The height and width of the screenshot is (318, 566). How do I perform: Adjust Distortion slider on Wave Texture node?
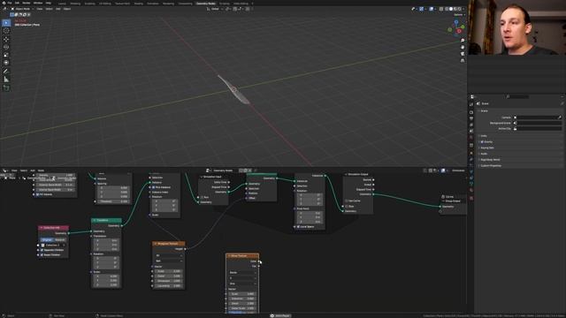click(x=242, y=299)
